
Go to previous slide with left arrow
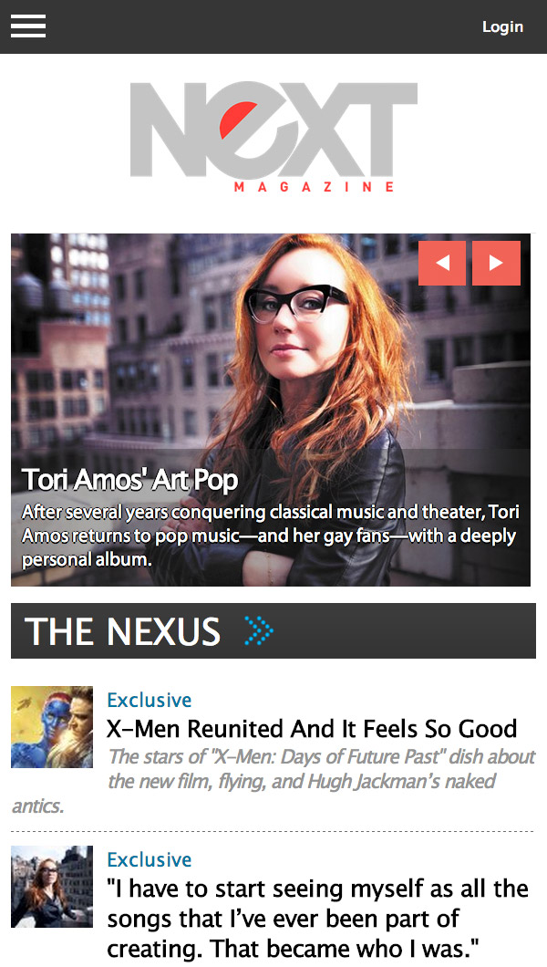pyautogui.click(x=442, y=264)
